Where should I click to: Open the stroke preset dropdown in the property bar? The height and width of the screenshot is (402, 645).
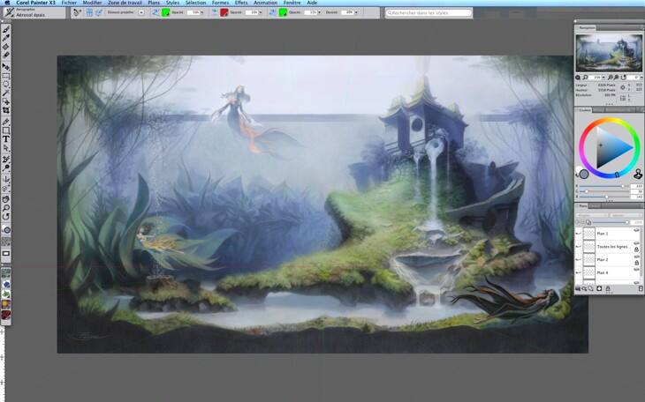tap(141, 13)
